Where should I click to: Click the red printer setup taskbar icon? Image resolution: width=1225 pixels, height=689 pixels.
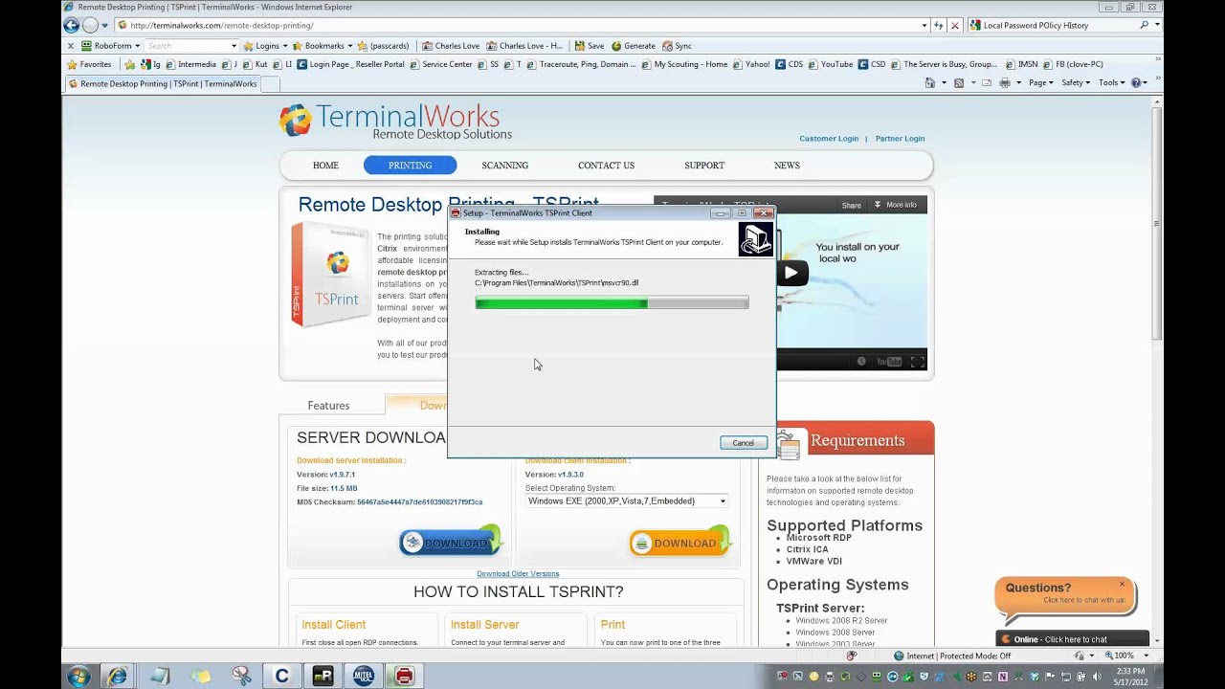[x=404, y=677]
